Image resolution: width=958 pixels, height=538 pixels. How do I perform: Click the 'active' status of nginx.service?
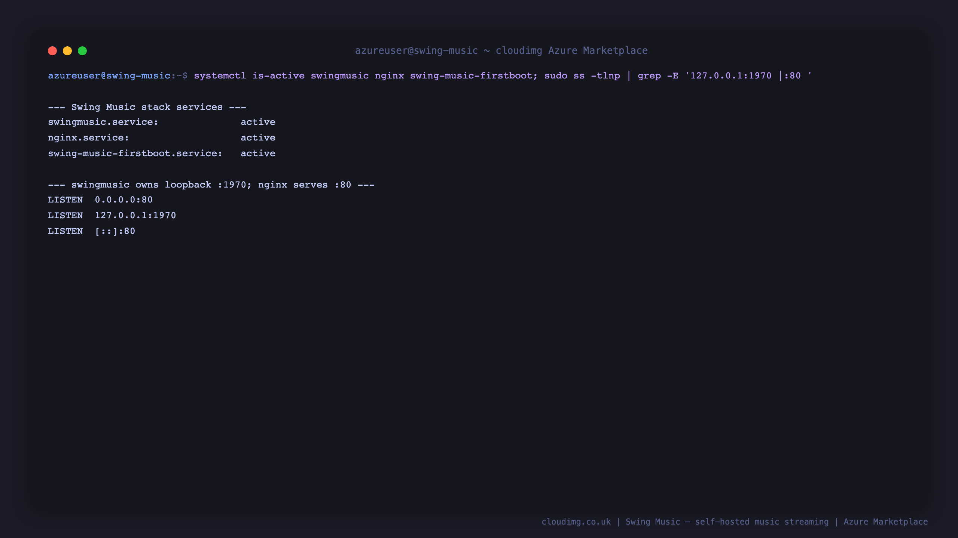pyautogui.click(x=258, y=138)
